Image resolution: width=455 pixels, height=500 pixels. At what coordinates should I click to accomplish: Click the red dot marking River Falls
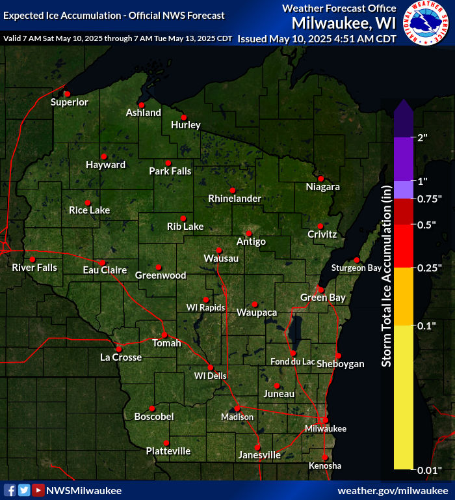point(32,260)
